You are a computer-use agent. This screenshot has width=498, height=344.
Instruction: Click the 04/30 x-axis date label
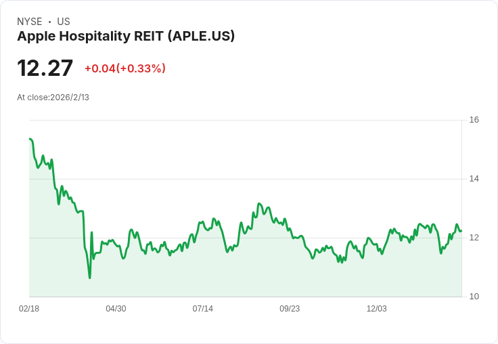point(116,308)
